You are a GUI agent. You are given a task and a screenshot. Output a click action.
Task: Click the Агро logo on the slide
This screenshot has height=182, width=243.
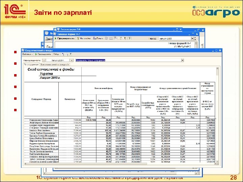[216, 12]
